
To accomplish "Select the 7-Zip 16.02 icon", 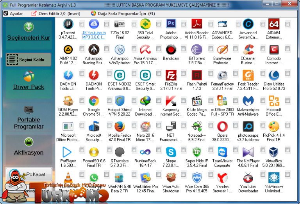I will 120,24.
